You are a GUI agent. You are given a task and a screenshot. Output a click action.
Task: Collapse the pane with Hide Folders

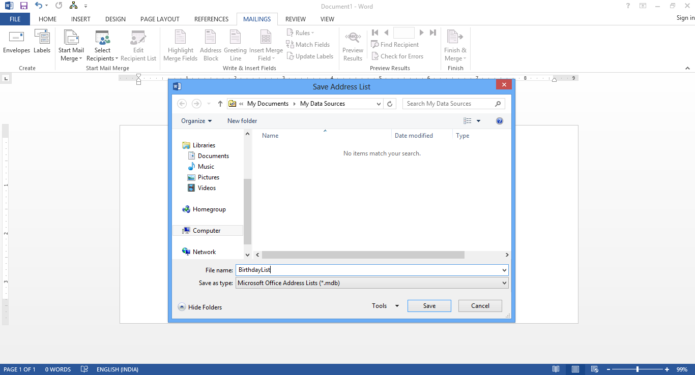click(200, 307)
